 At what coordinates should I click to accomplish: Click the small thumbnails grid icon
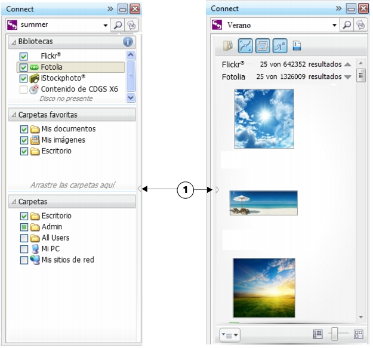[318, 334]
